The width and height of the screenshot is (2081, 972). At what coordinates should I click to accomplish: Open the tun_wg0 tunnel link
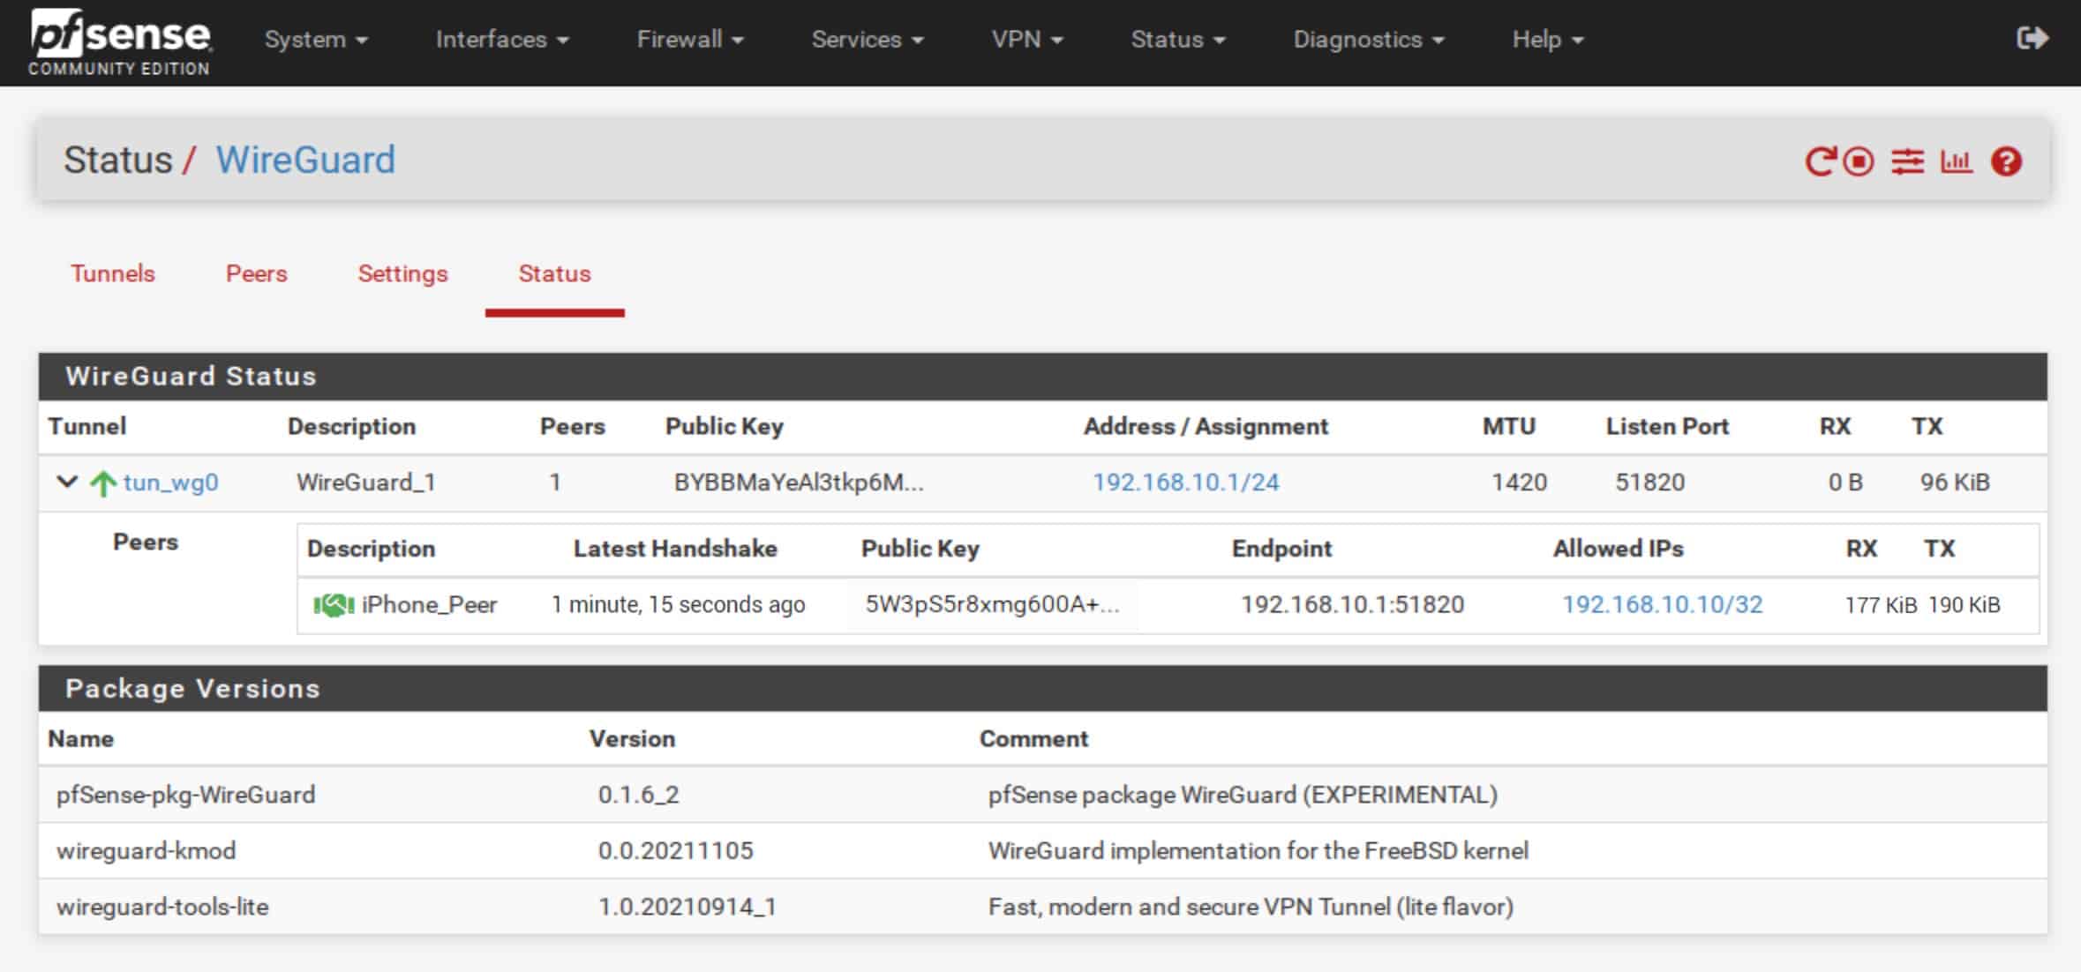(x=171, y=482)
